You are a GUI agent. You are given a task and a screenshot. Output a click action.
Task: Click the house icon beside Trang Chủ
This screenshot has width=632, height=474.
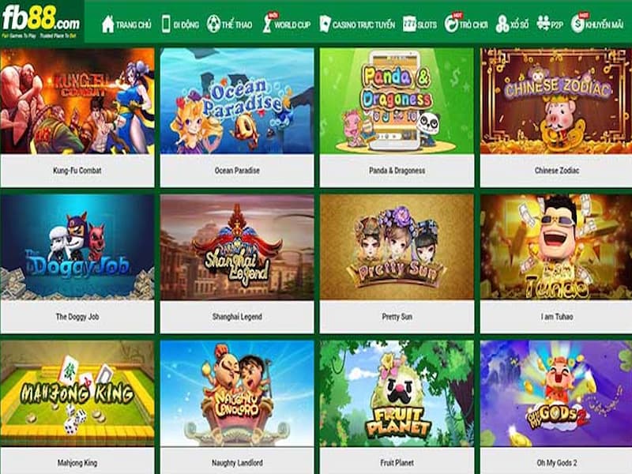pos(108,24)
